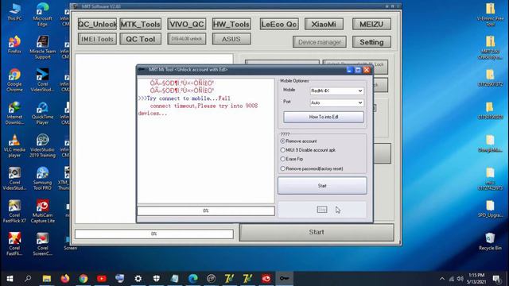
Task: Open notification center icon
Action: coord(496,279)
